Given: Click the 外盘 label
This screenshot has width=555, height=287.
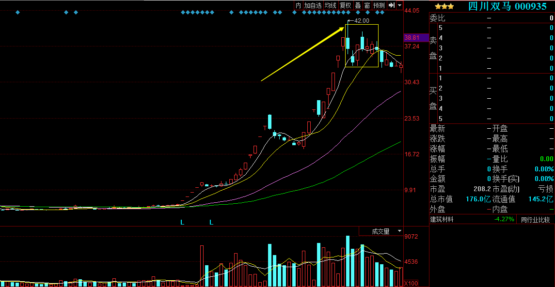Looking at the screenshot, I should [x=438, y=210].
